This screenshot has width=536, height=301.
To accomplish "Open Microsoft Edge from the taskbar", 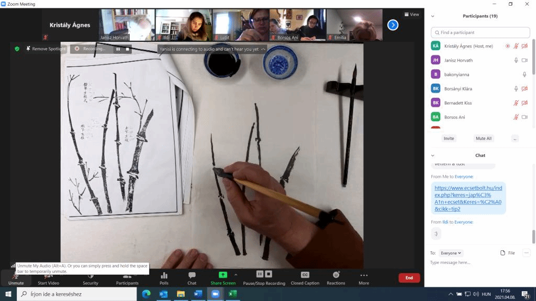I will click(146, 294).
